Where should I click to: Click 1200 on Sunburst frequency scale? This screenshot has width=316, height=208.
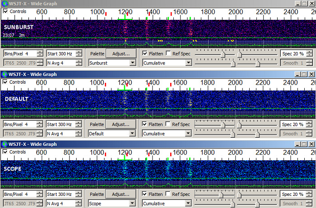point(125,12)
